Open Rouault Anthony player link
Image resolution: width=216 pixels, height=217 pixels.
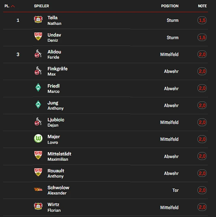coord(56,173)
